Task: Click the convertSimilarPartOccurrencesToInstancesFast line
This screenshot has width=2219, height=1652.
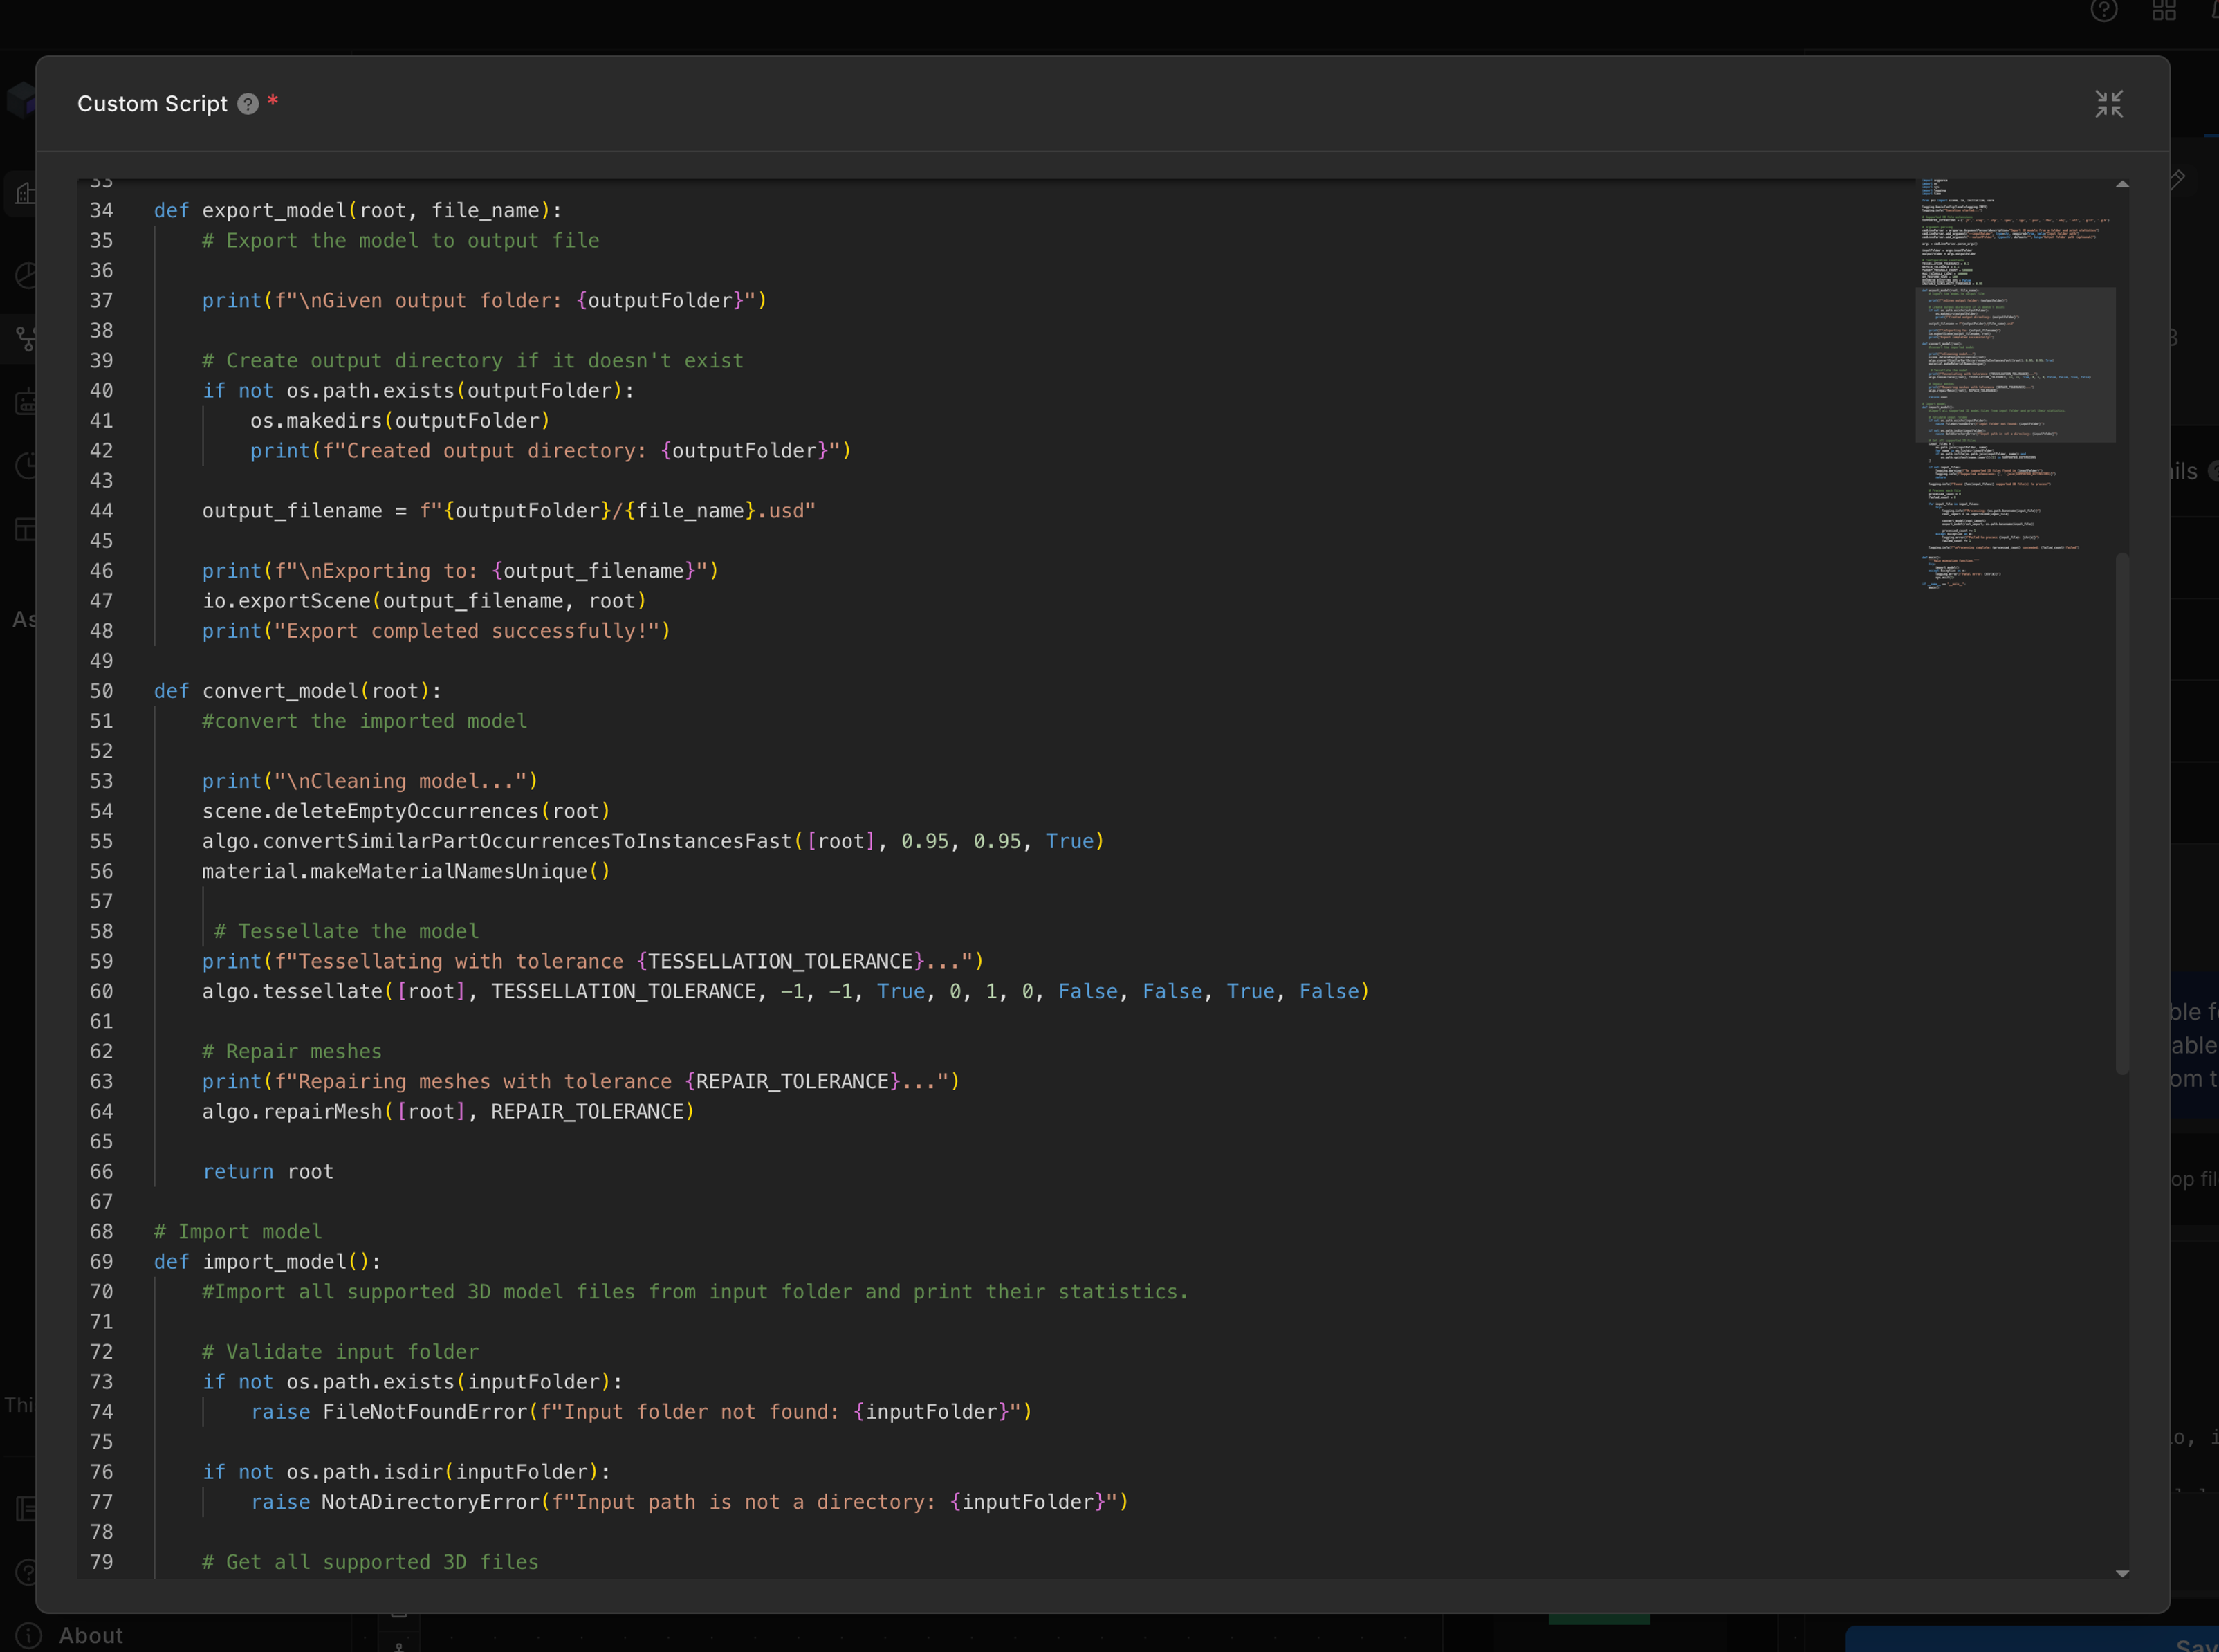Action: pyautogui.click(x=653, y=841)
